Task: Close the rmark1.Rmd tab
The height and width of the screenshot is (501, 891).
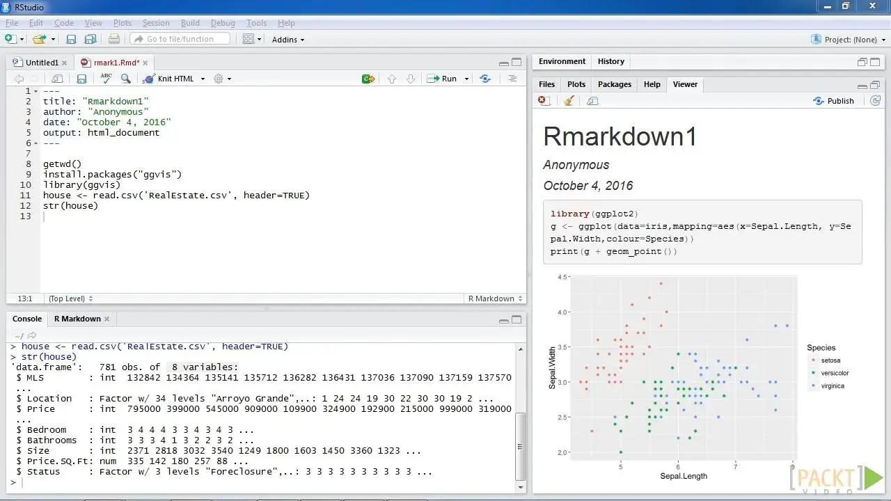Action: [145, 63]
